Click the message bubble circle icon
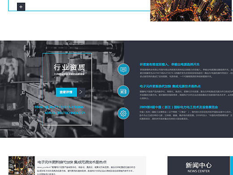The height and width of the screenshot is (175, 233). pyautogui.click(x=123, y=70)
